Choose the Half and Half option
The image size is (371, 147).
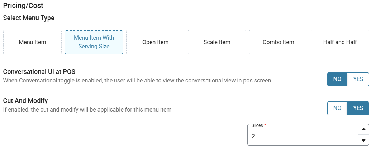(340, 42)
